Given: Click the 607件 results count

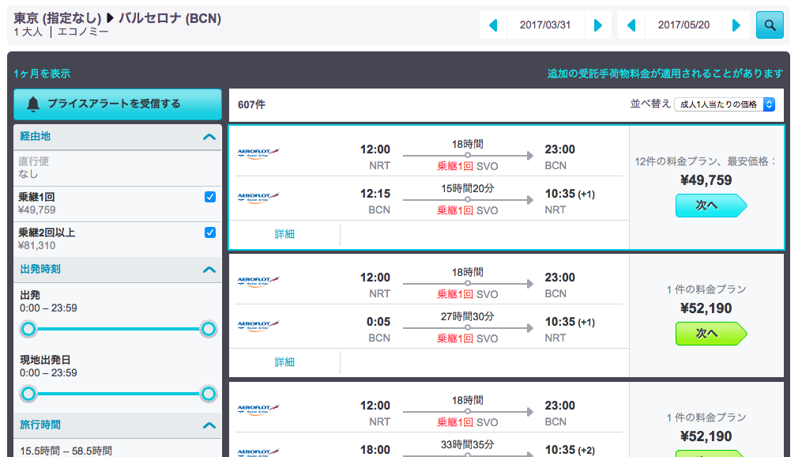Looking at the screenshot, I should [251, 105].
